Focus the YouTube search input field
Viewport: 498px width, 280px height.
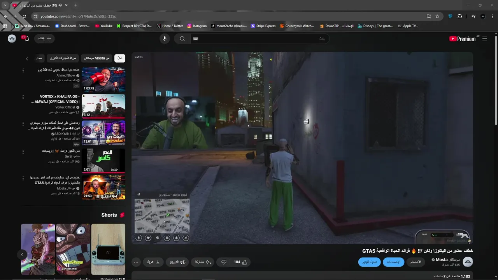[260, 38]
